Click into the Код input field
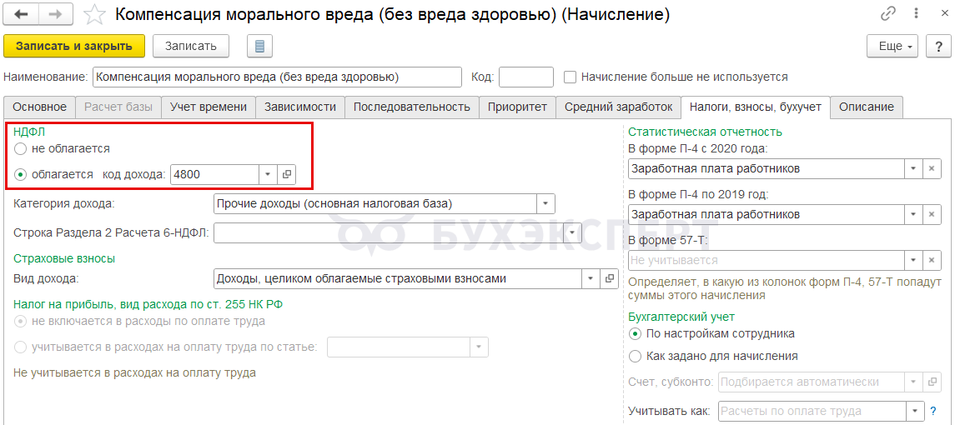Image resolution: width=955 pixels, height=425 pixels. 526,77
